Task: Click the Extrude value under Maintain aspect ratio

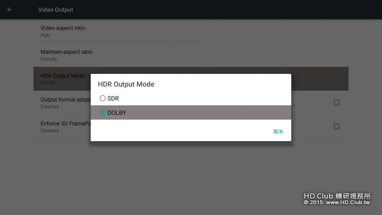Action: (49, 59)
